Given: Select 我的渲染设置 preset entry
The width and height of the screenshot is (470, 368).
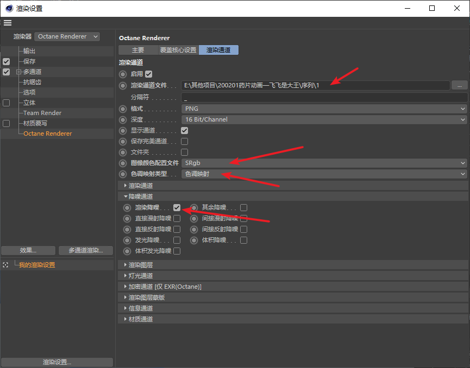Looking at the screenshot, I should (37, 265).
